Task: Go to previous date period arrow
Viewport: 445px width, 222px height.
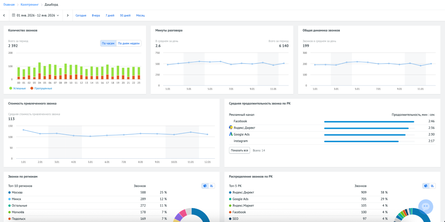Action: [4, 15]
